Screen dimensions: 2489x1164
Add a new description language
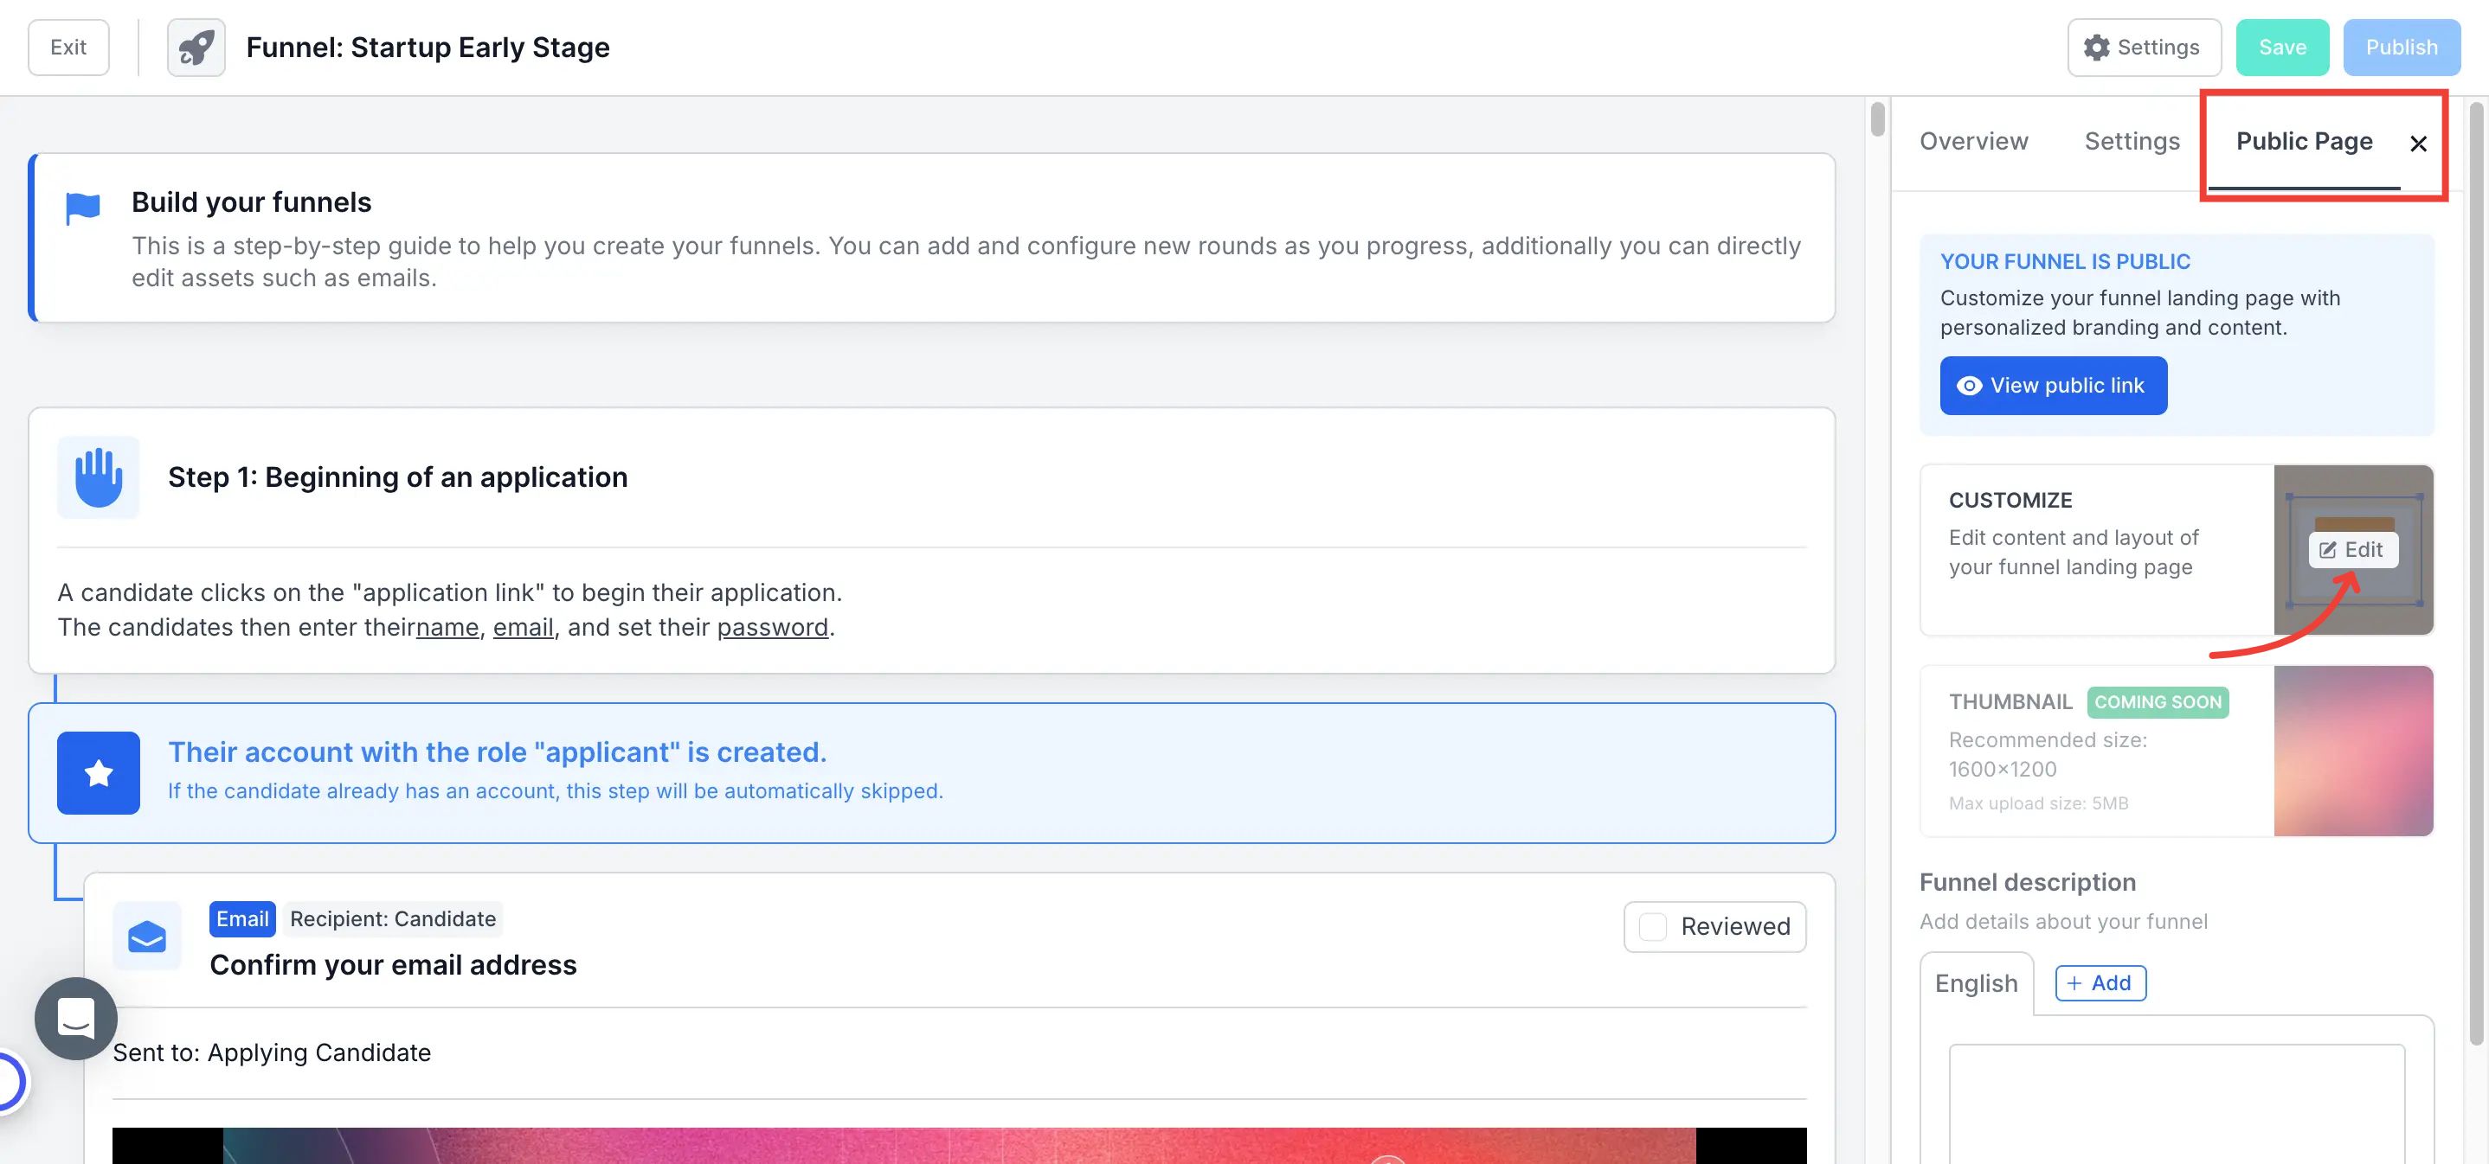pos(2100,982)
